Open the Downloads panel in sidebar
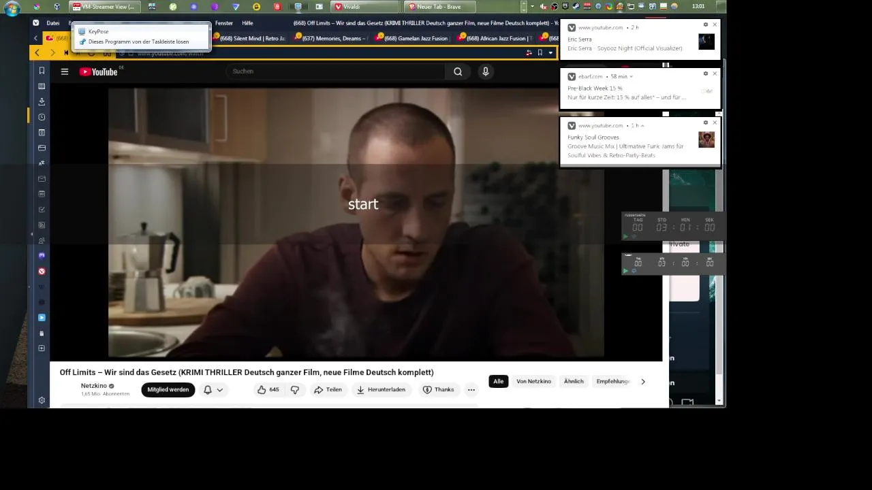Image resolution: width=872 pixels, height=490 pixels. pos(42,101)
